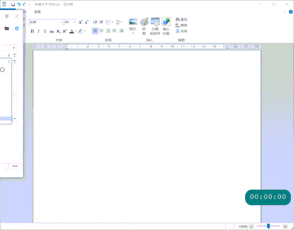Select all via the editing group
The height and width of the screenshot is (230, 294).
coord(181,31)
